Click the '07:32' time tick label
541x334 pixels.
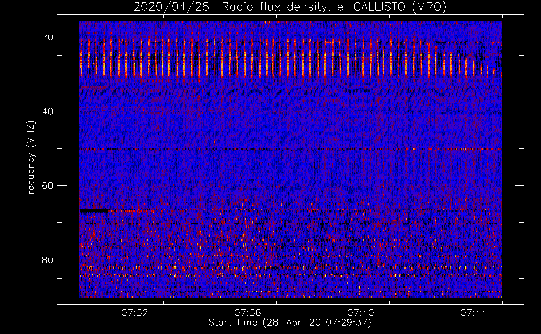(135, 313)
